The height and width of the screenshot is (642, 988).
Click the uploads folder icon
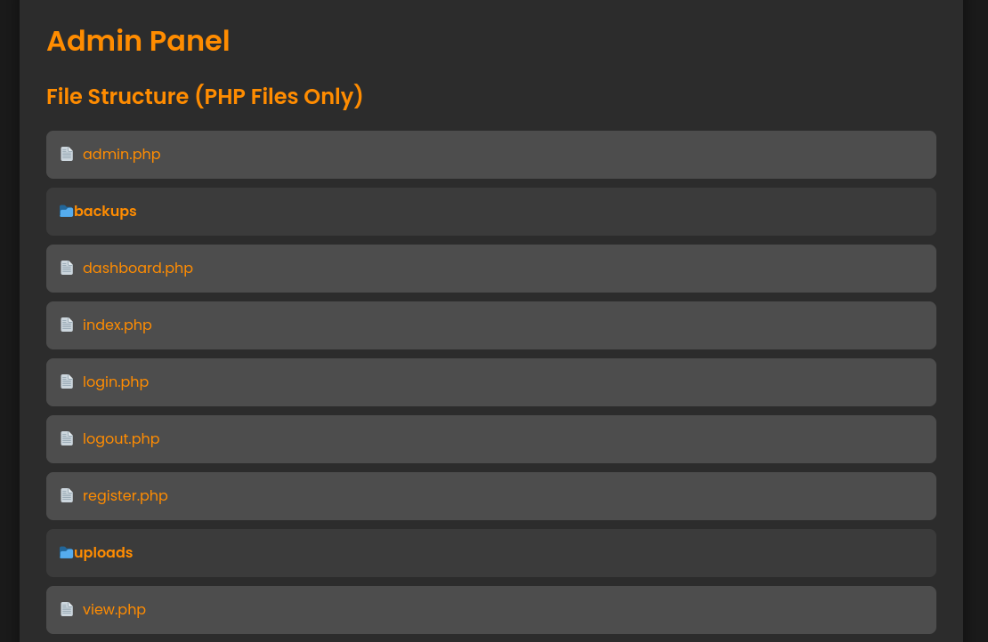[x=66, y=552]
